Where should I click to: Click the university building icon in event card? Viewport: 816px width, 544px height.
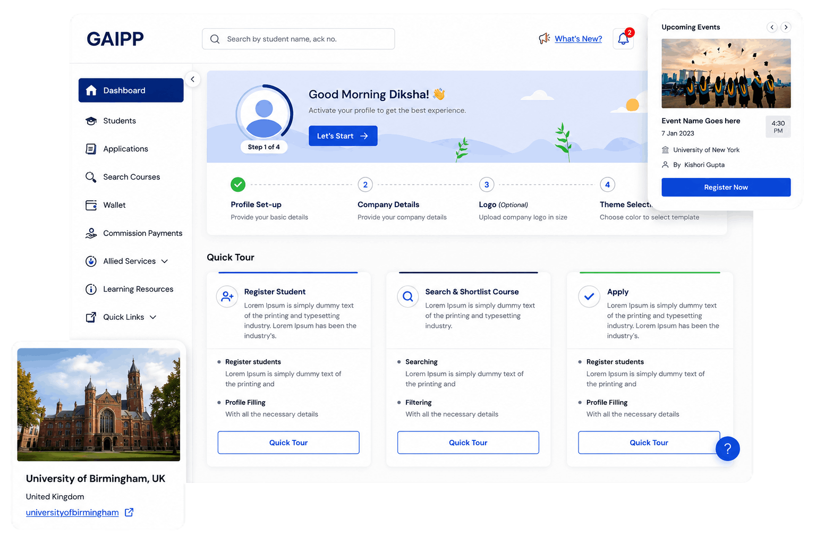tap(665, 150)
